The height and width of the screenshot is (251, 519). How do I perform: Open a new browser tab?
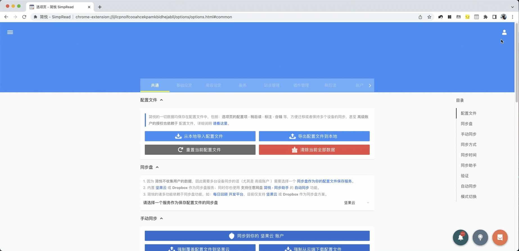(x=100, y=7)
